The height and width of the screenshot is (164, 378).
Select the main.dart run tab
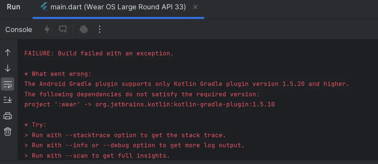click(118, 7)
